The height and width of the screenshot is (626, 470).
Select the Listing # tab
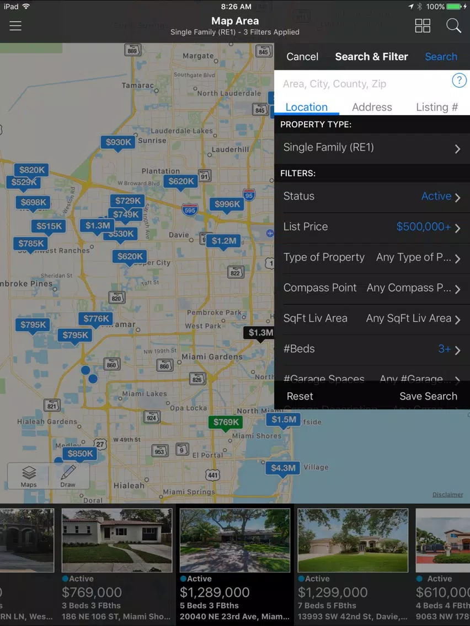click(436, 107)
